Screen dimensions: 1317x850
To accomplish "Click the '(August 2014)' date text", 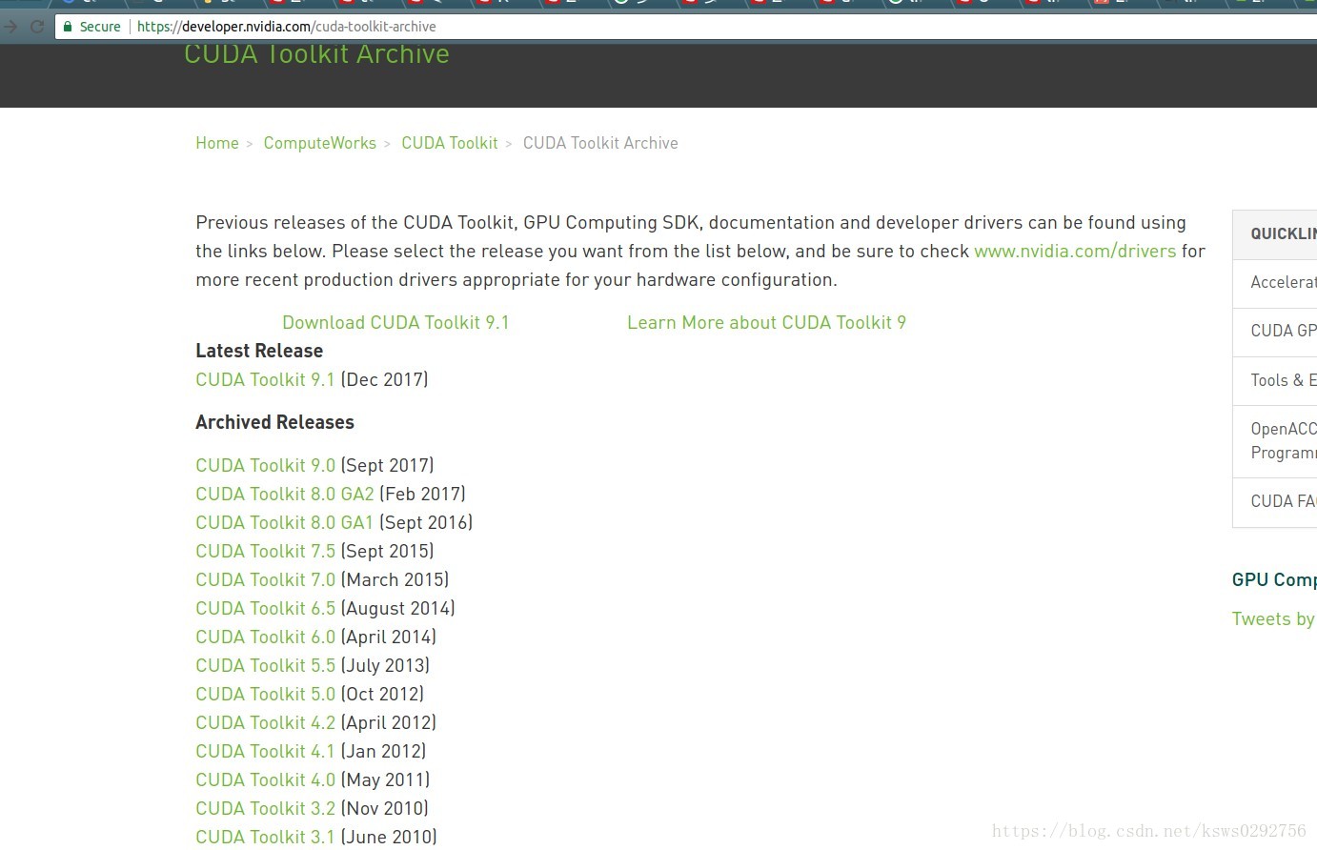I will pos(398,609).
